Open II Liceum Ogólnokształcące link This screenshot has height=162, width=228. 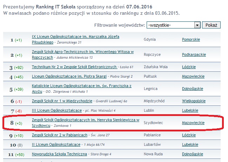pyautogui.click(x=56, y=144)
